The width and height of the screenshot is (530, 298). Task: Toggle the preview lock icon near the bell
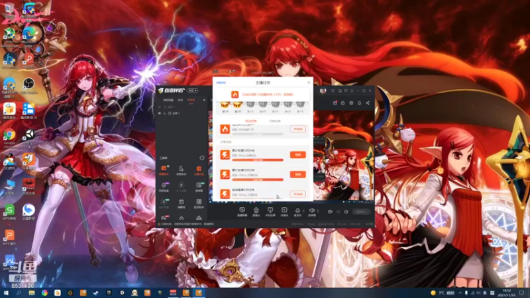[x=343, y=103]
